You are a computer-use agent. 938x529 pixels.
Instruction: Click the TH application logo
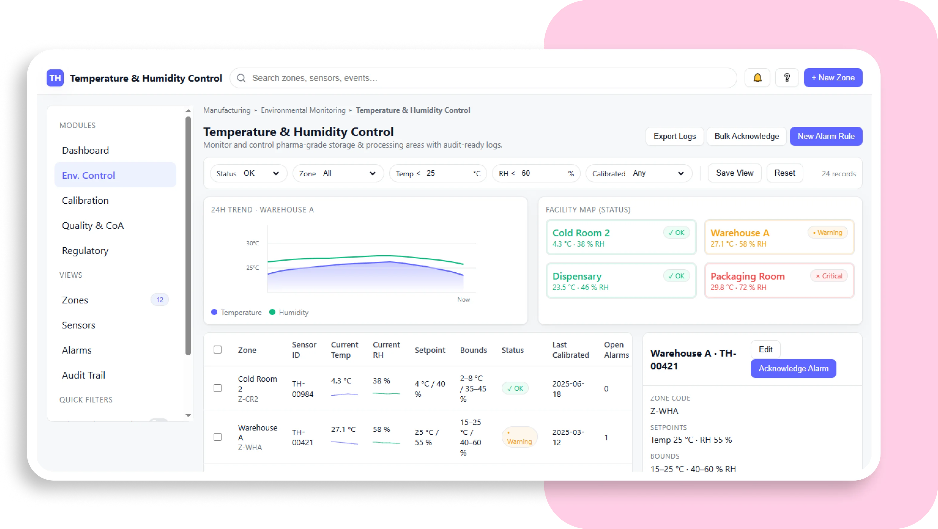(x=55, y=77)
